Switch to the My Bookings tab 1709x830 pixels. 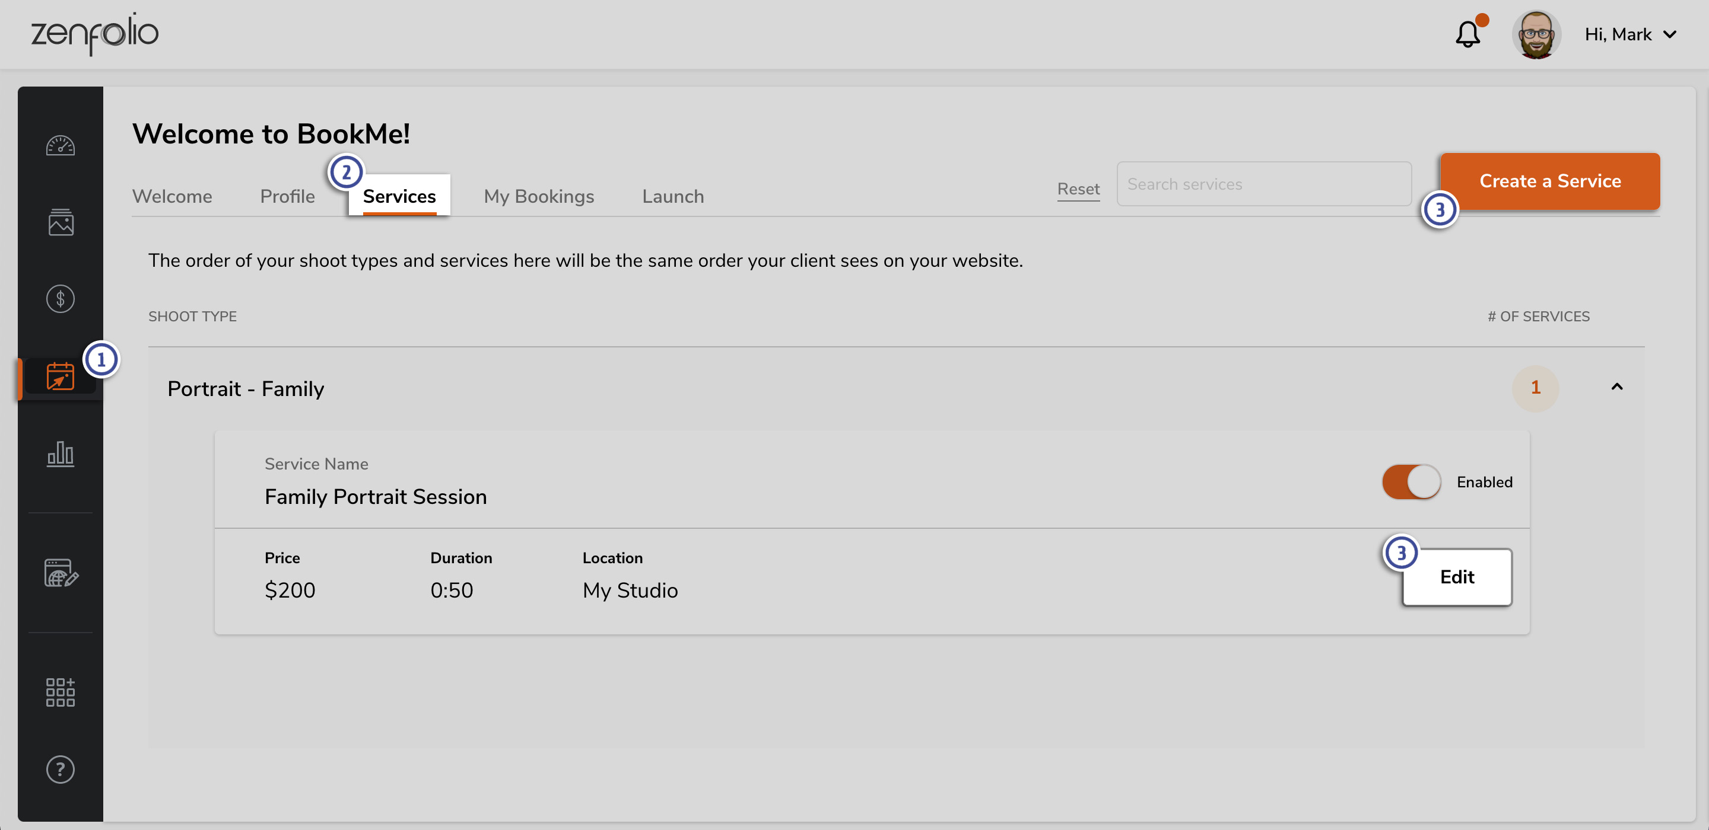[539, 196]
